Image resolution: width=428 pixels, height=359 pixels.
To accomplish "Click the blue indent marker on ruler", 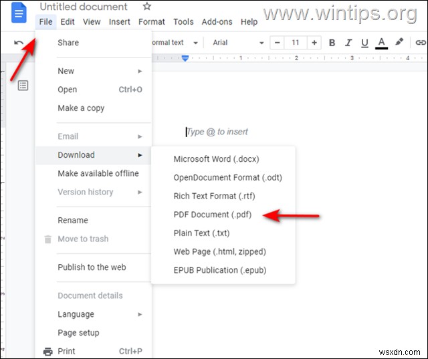I will (185, 58).
